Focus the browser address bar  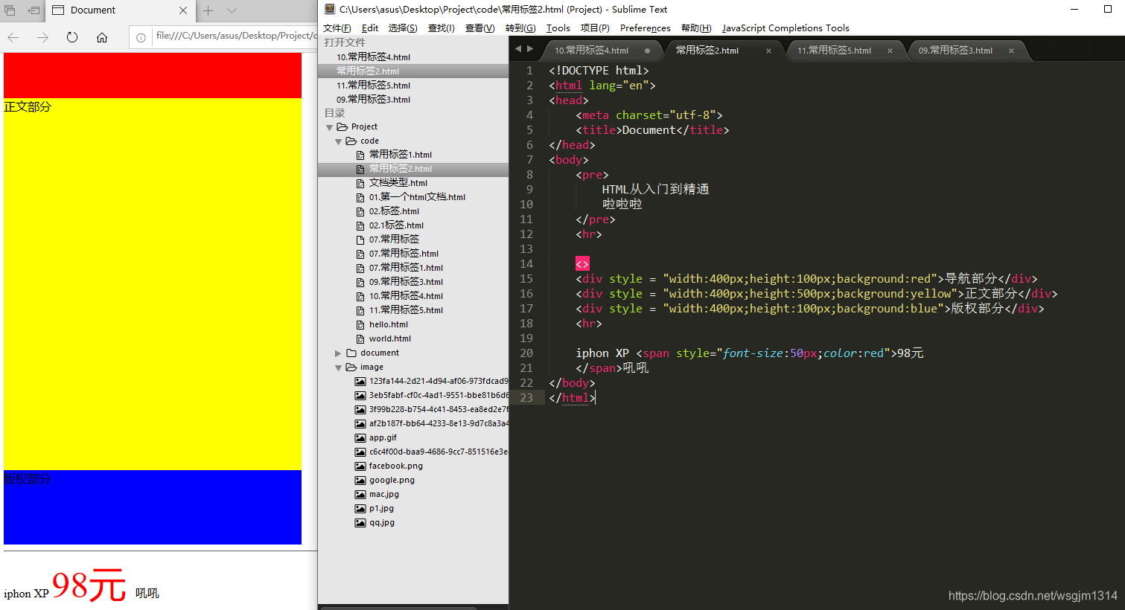[x=235, y=36]
